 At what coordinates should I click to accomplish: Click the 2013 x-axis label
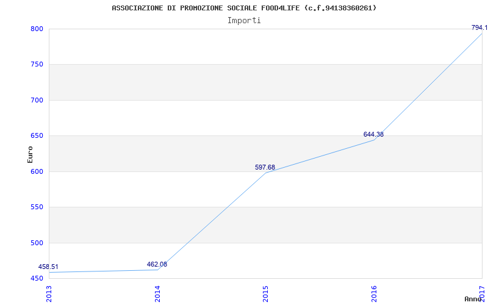tap(49, 294)
